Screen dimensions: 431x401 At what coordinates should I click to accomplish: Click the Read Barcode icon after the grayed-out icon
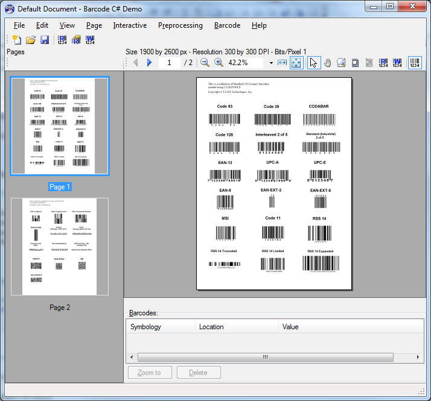point(383,63)
